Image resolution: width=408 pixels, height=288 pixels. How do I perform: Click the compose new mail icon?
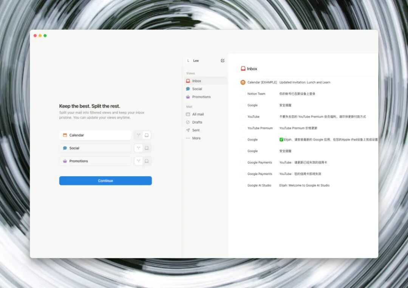[223, 60]
